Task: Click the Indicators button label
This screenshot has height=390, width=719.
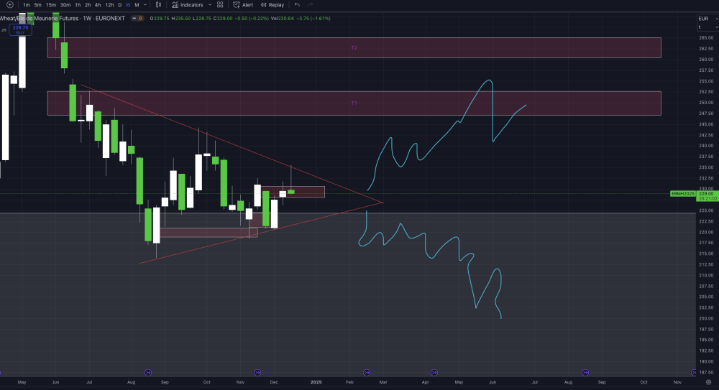Action: point(192,5)
